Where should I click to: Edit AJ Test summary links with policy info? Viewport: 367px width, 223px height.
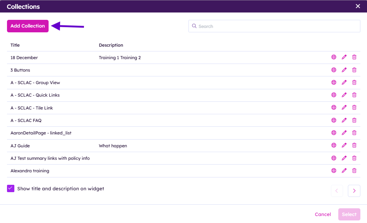click(344, 158)
